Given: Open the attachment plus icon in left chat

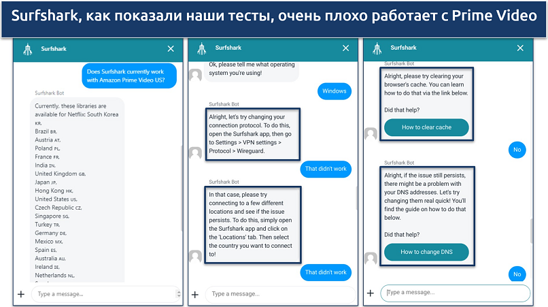Looking at the screenshot, I should tap(21, 294).
